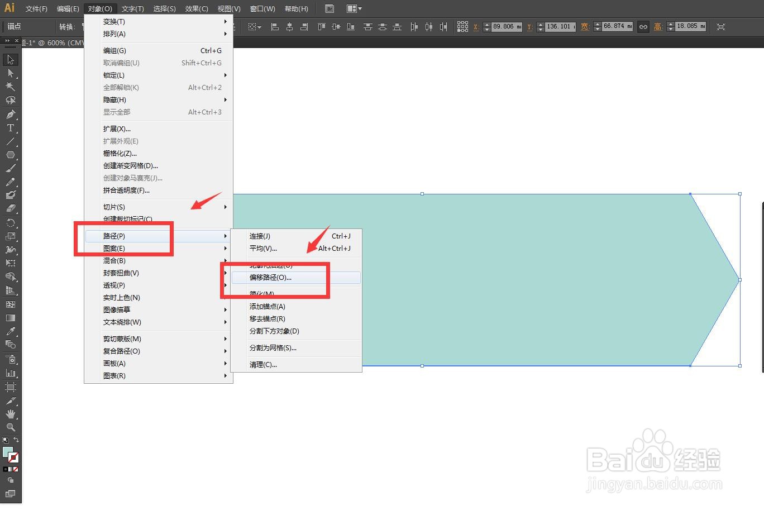Select the Magic Wand tool
Screen dimensions: 764x510
pyautogui.click(x=10, y=87)
